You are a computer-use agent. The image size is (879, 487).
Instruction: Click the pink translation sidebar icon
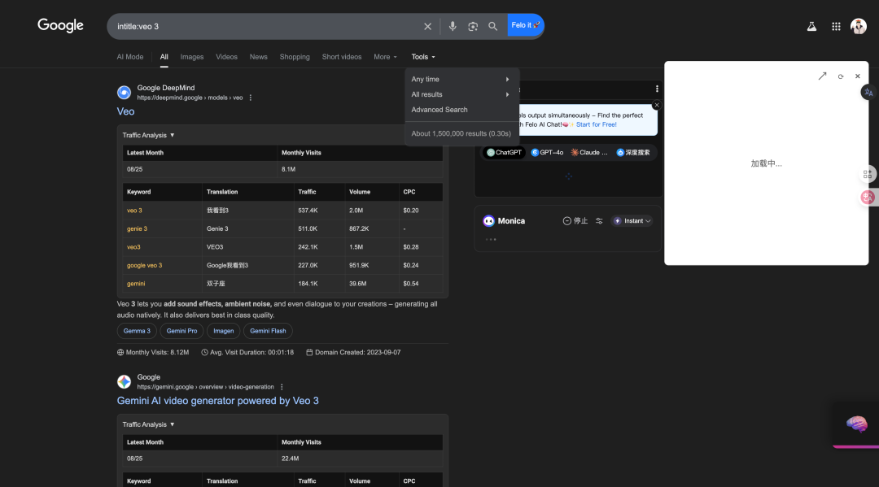pyautogui.click(x=868, y=197)
